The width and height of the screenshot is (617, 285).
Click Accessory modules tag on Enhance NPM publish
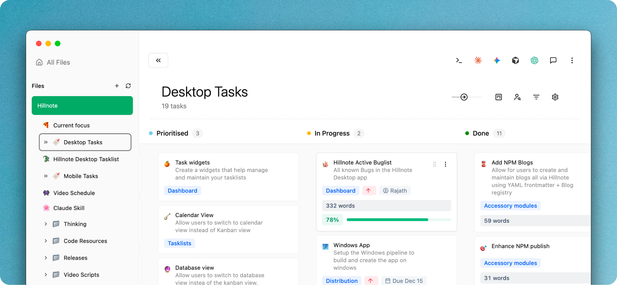point(510,263)
